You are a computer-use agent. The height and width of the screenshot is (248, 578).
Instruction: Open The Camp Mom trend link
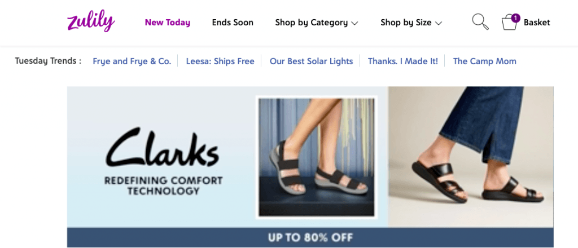pyautogui.click(x=484, y=61)
